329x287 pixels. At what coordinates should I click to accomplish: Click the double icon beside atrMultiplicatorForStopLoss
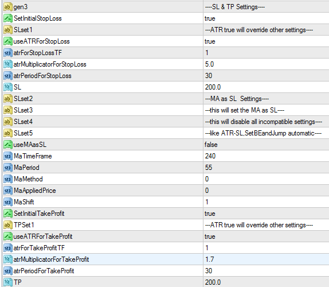pos(8,64)
